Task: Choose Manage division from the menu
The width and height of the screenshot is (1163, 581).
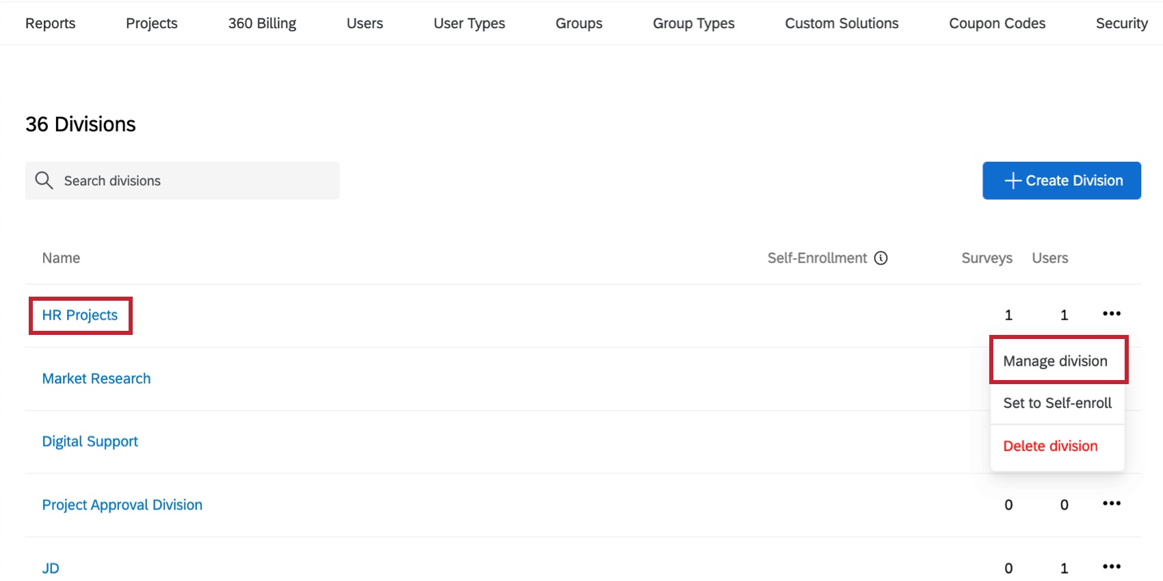Action: pyautogui.click(x=1055, y=361)
